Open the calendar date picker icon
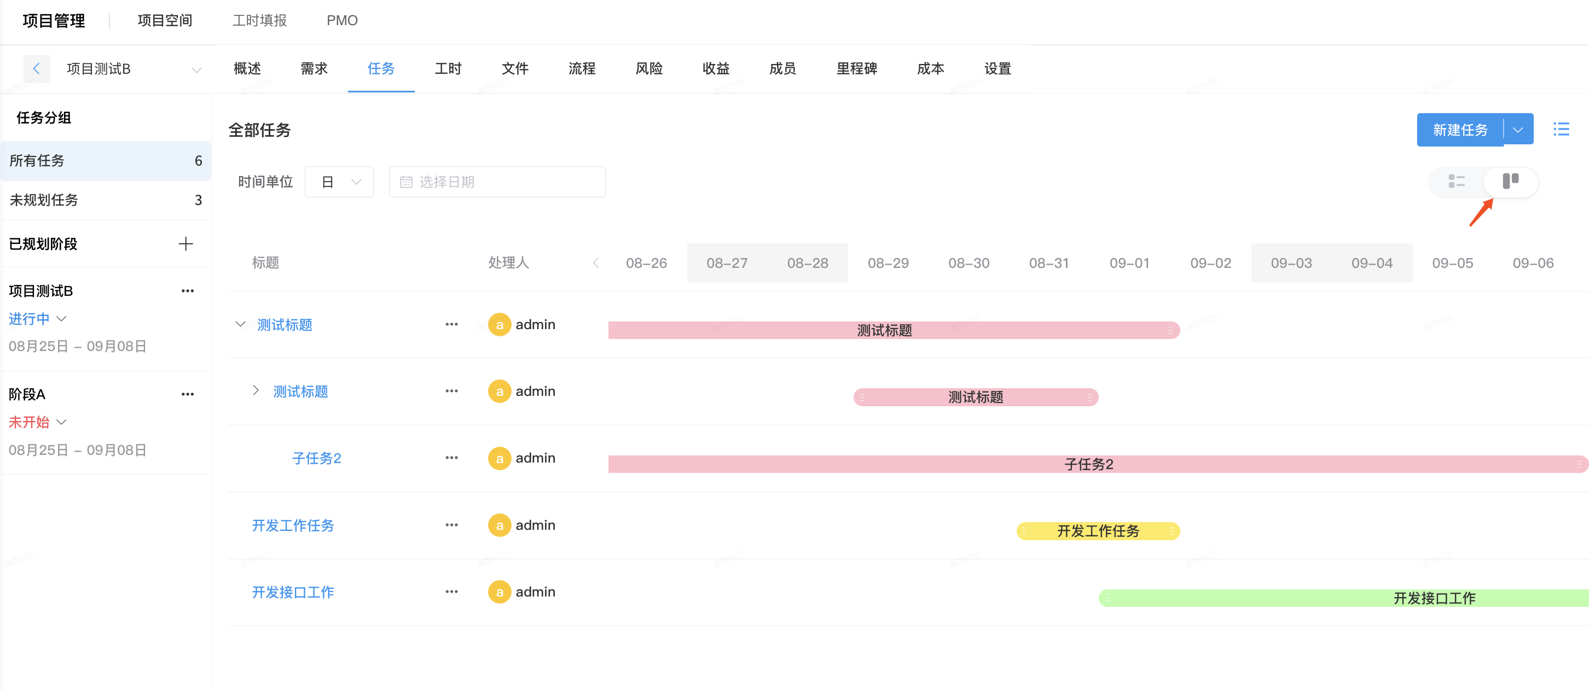The width and height of the screenshot is (1589, 690). point(407,182)
